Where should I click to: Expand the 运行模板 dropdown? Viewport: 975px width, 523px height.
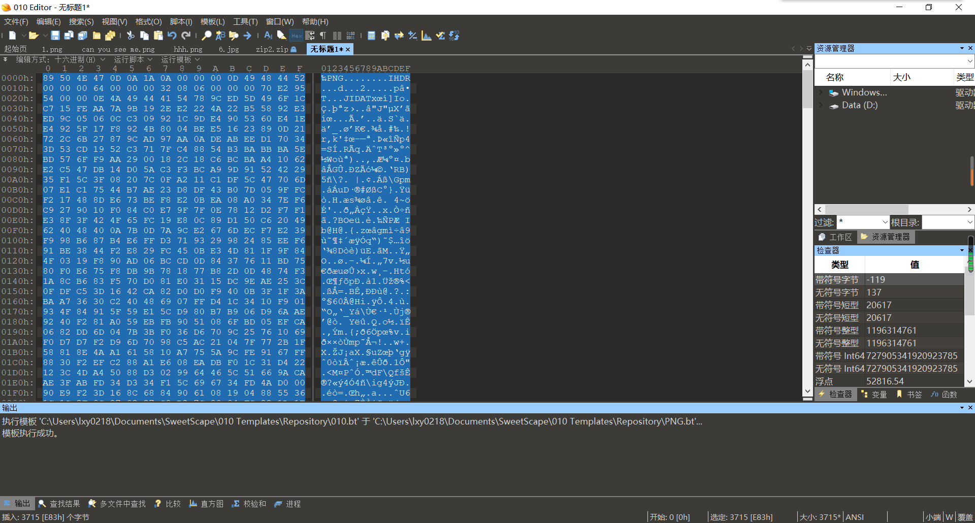[x=180, y=59]
